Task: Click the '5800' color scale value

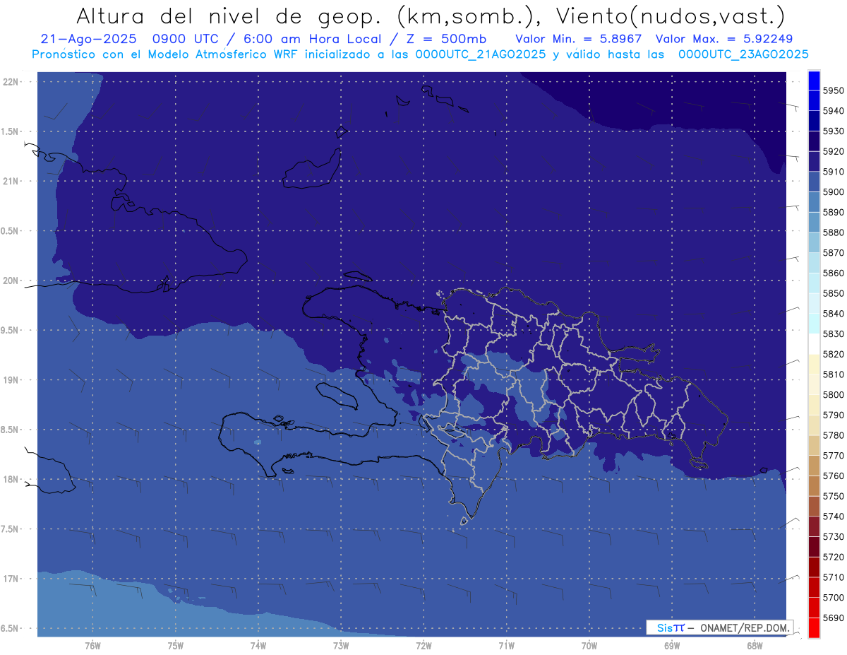Action: [834, 395]
